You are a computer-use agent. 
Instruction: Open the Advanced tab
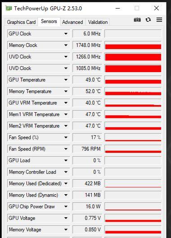click(x=72, y=22)
